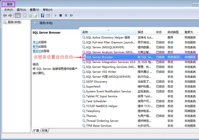Select 服务(本地) in the left tree
Viewport: 199px width, 140px height.
coord(14,22)
